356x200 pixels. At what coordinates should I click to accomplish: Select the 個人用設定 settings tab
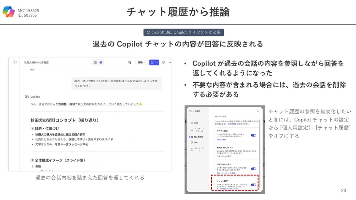coord(197,137)
